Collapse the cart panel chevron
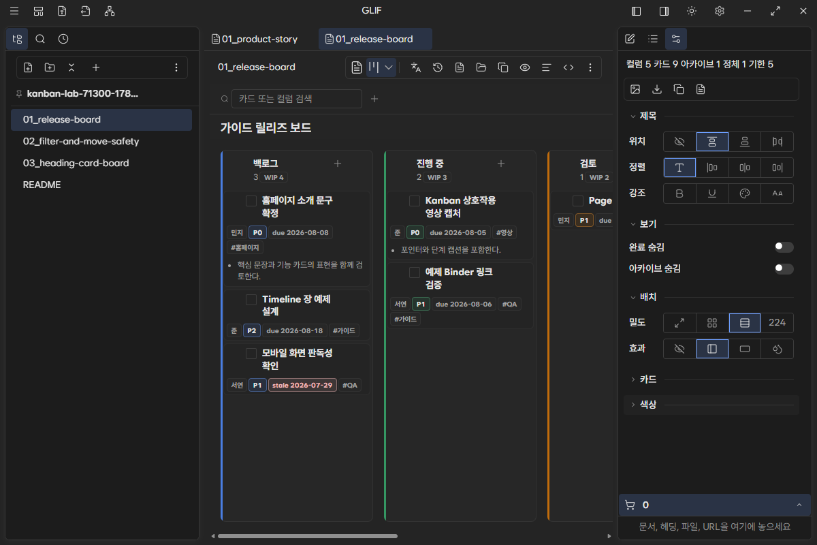The width and height of the screenshot is (817, 545). (x=799, y=505)
